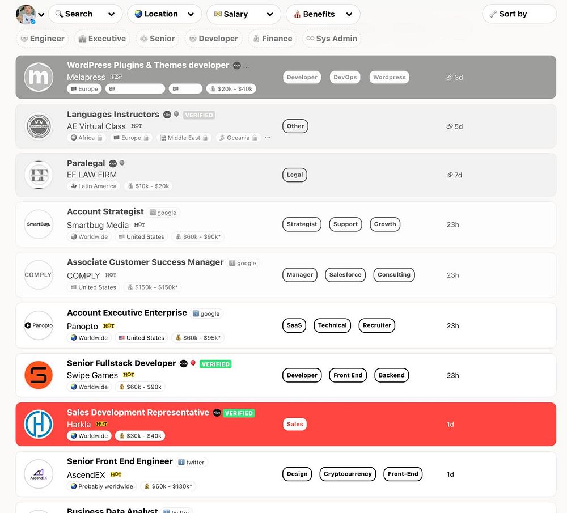Click VERIFIED badge on Senior Fullstack Developer

pyautogui.click(x=215, y=364)
